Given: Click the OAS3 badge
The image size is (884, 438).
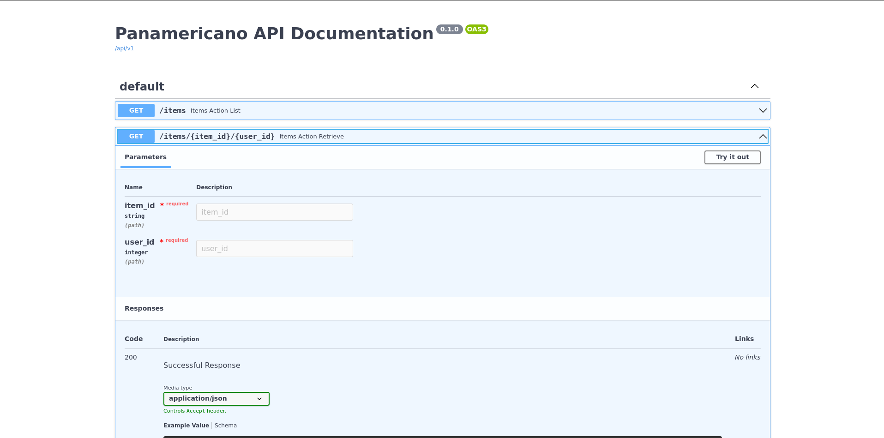Looking at the screenshot, I should (x=476, y=29).
